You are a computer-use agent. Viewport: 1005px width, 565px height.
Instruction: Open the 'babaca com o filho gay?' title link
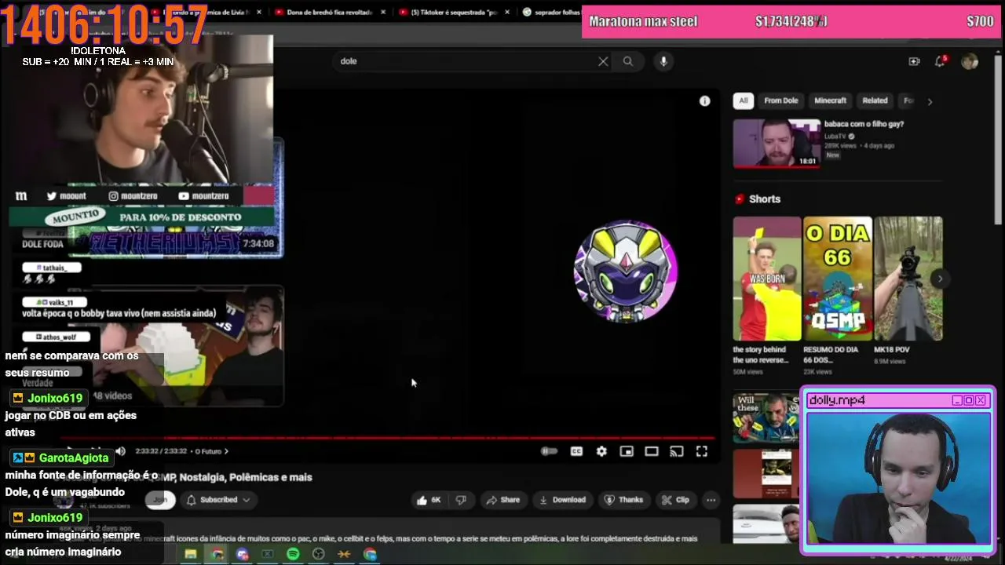coord(864,124)
